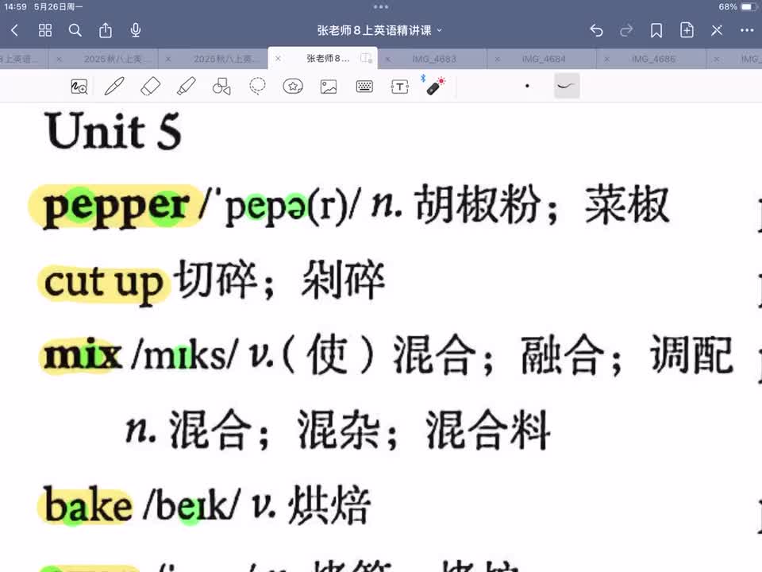
Task: Open the search magnifier icon
Action: point(75,31)
